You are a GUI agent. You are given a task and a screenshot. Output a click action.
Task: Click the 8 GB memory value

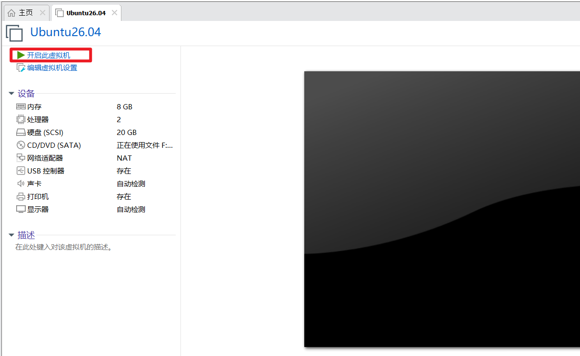[124, 107]
